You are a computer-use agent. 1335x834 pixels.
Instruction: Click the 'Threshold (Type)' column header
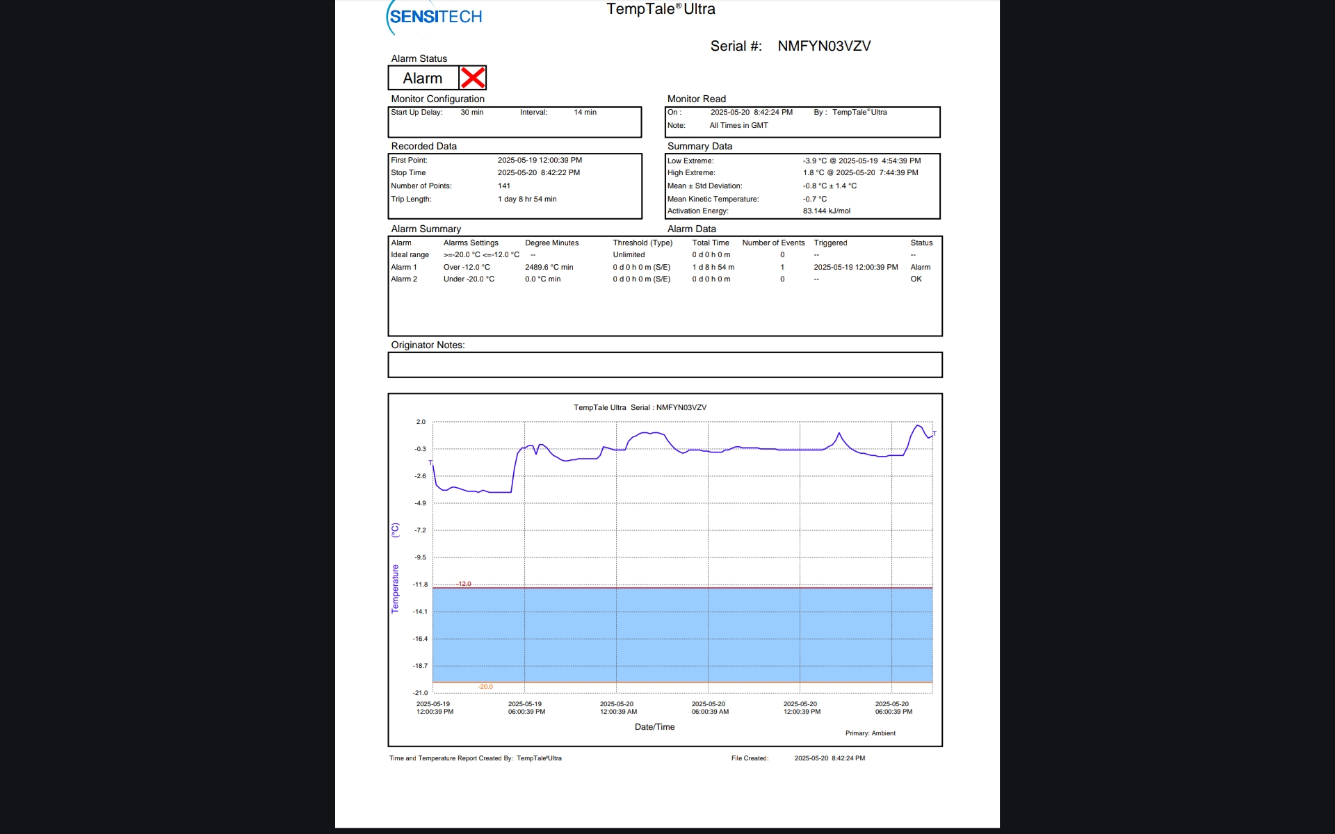[642, 243]
